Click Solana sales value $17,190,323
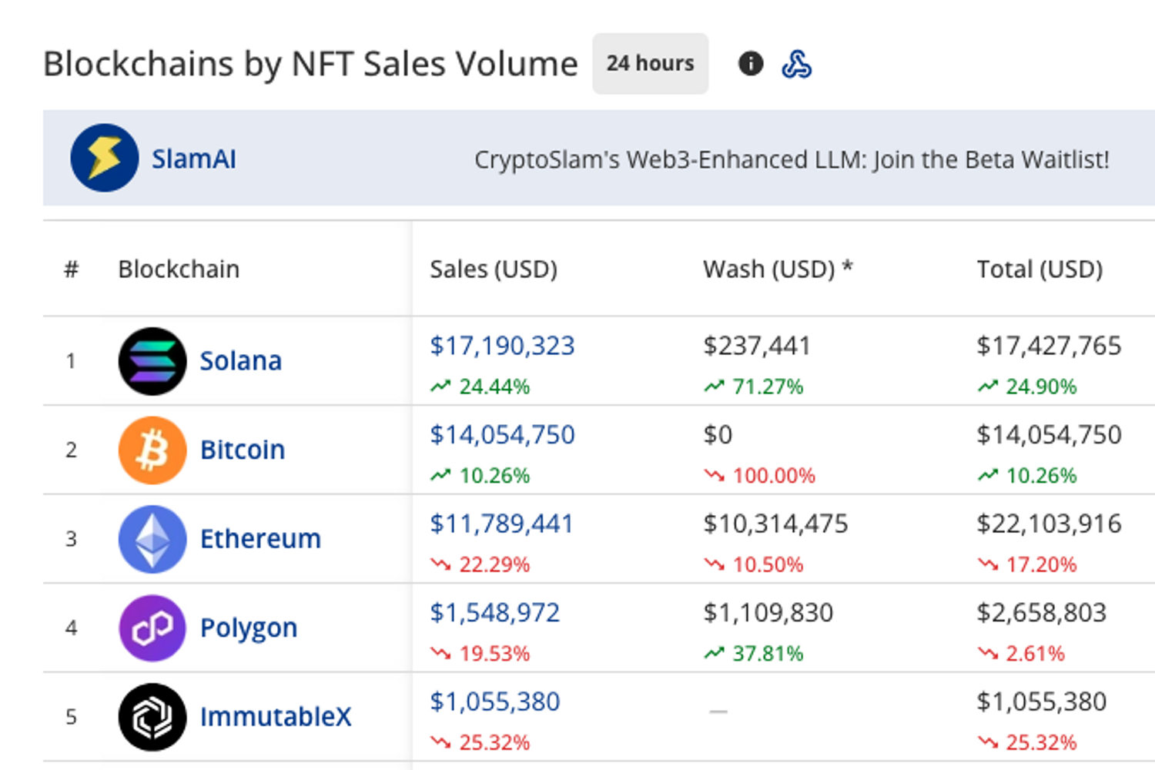1155x770 pixels. tap(502, 346)
